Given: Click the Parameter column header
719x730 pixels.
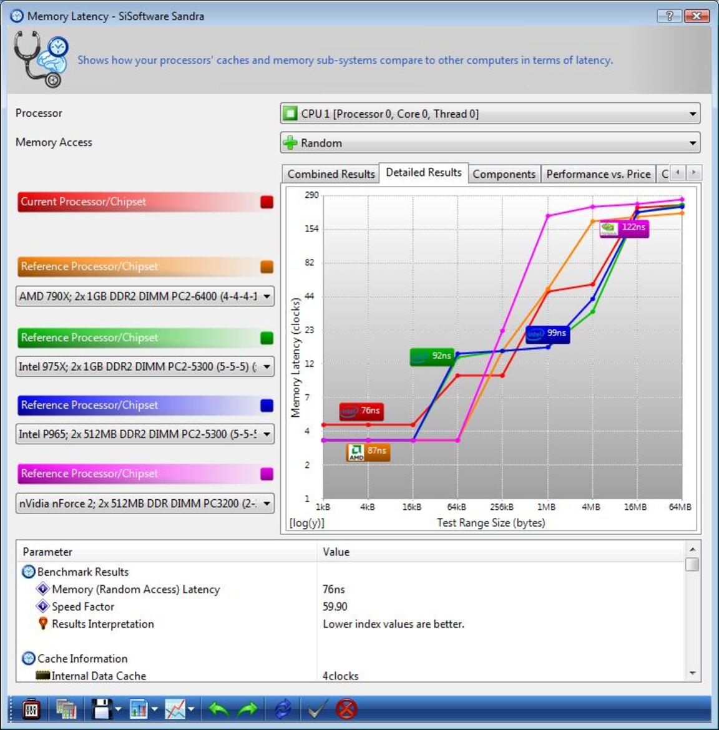Looking at the screenshot, I should [x=167, y=552].
